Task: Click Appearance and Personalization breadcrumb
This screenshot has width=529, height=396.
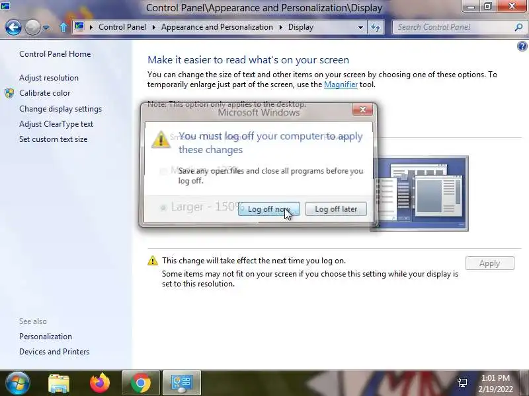Action: point(217,27)
